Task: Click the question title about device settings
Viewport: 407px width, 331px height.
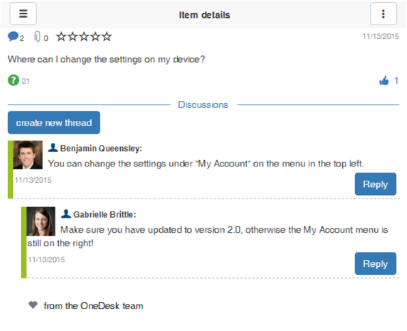Action: coord(107,59)
